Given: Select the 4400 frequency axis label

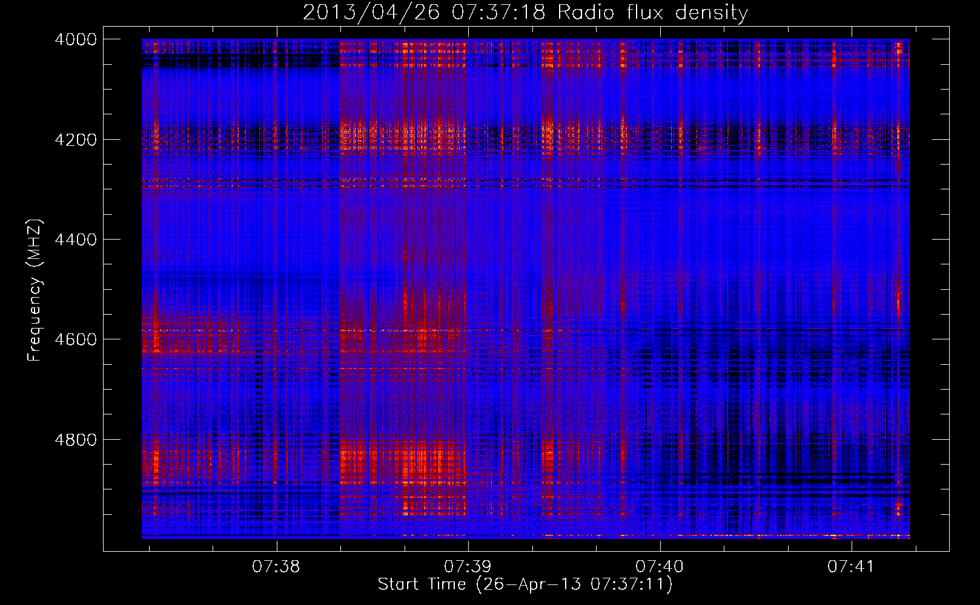Looking at the screenshot, I should point(76,240).
